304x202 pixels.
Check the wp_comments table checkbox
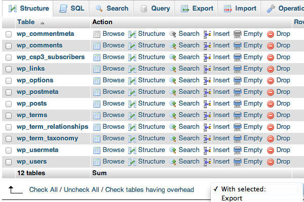[x=9, y=46]
